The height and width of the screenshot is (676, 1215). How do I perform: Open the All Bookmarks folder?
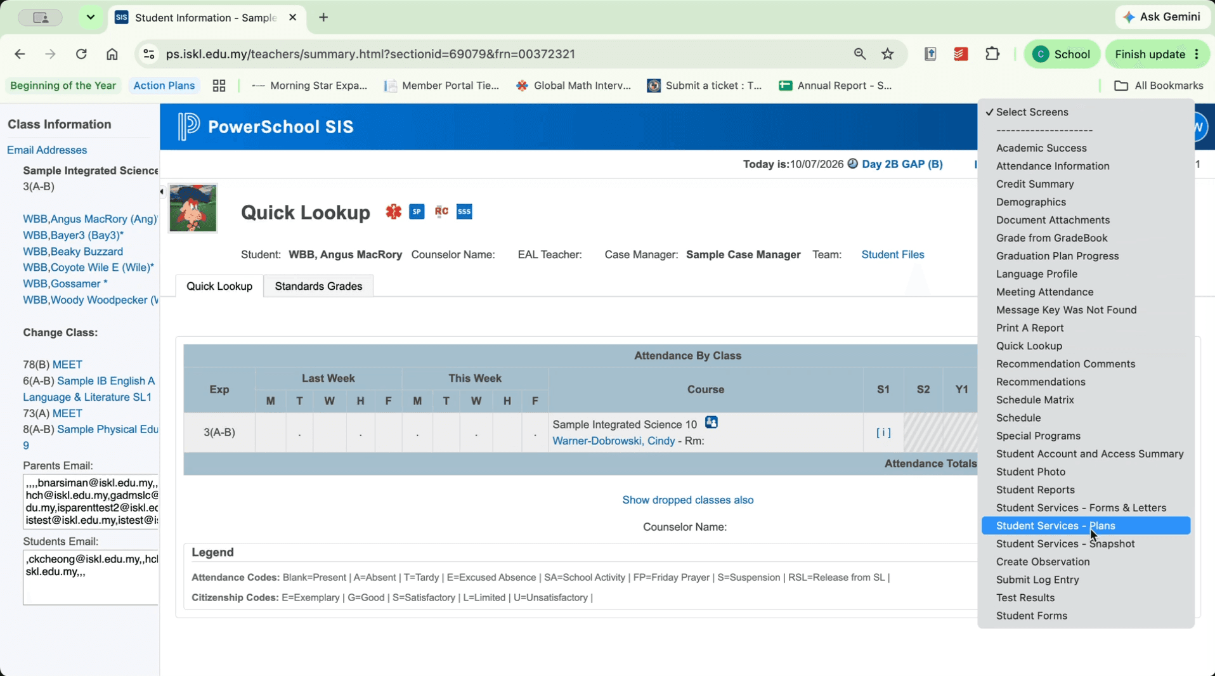(x=1159, y=86)
